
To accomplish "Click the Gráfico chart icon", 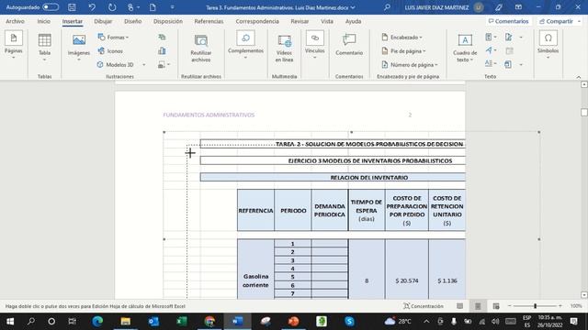I will 162,51.
